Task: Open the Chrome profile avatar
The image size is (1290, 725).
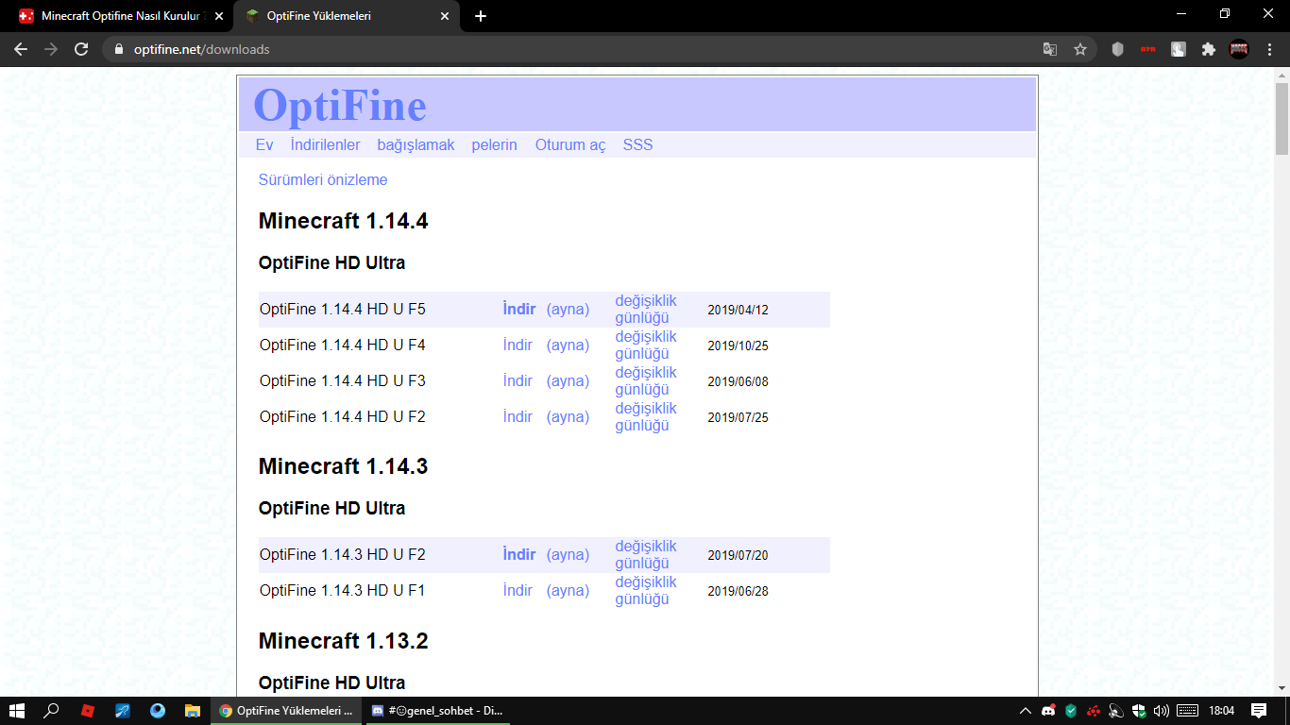Action: [x=1239, y=49]
